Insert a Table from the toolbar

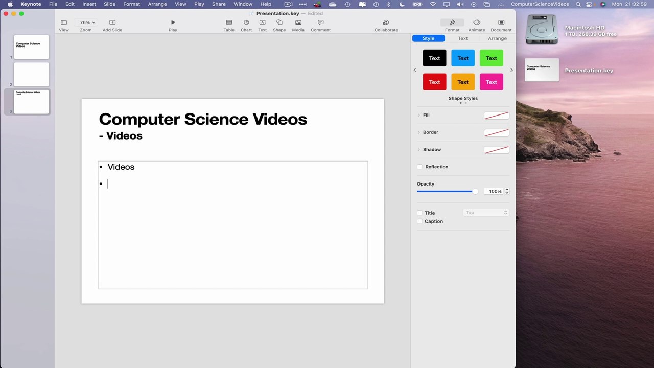pyautogui.click(x=229, y=22)
